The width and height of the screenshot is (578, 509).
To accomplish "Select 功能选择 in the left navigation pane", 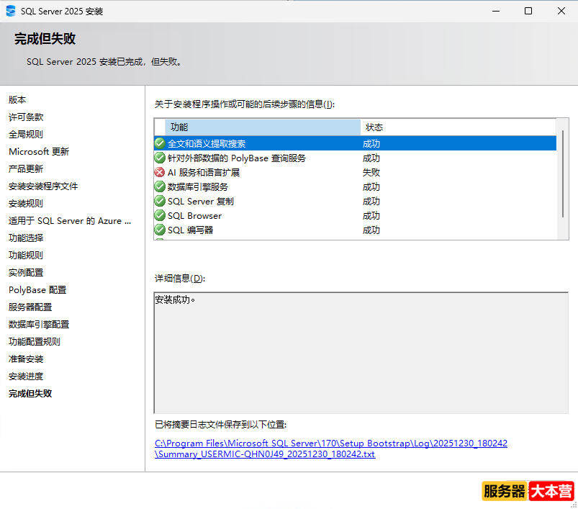I will pyautogui.click(x=26, y=238).
